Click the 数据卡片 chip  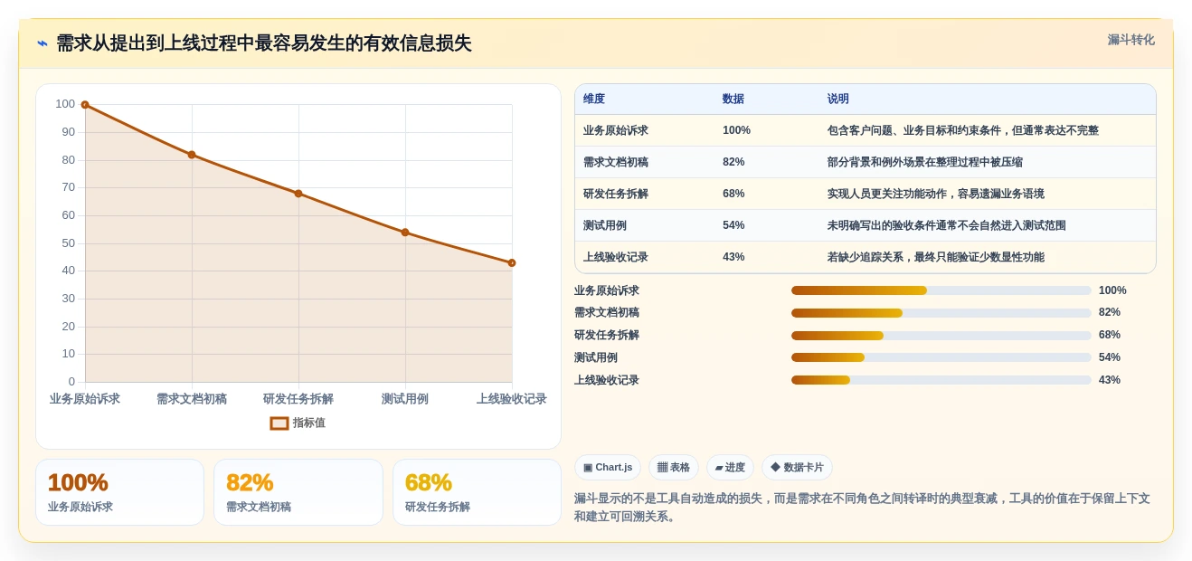[x=797, y=468]
